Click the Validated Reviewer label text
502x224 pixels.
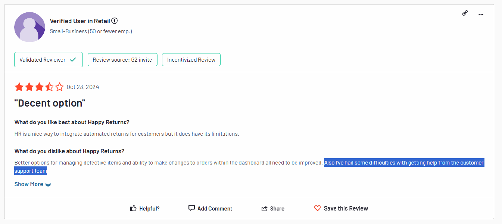[x=43, y=60]
